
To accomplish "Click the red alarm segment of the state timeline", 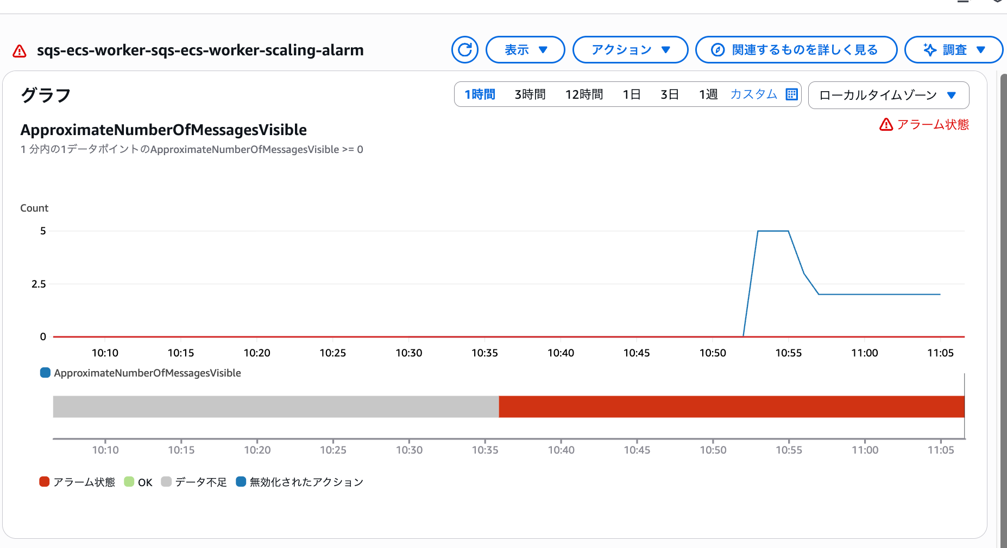I will [x=731, y=406].
